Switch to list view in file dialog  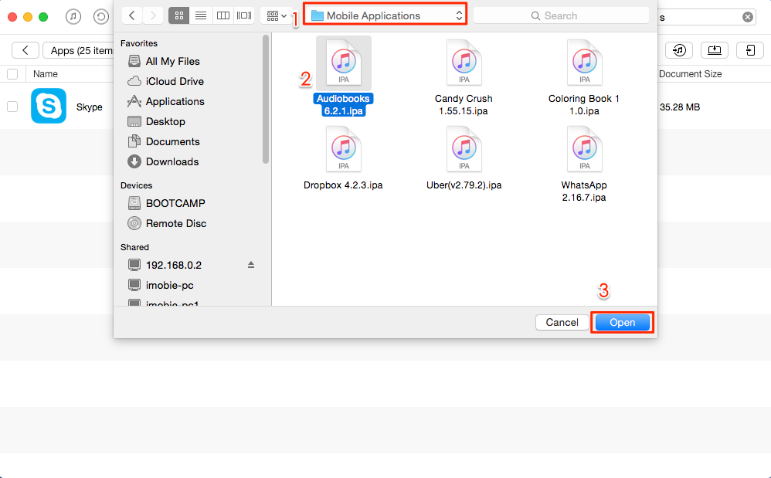(x=201, y=15)
